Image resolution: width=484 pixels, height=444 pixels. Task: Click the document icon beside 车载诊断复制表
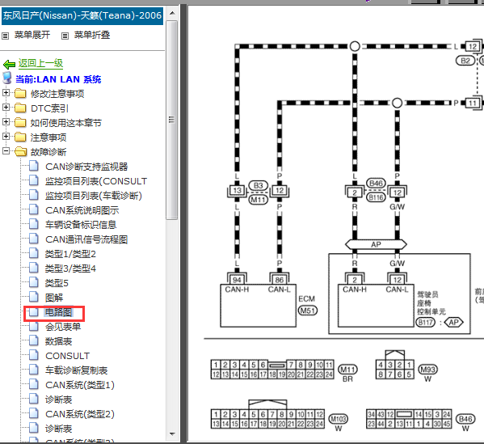pos(34,370)
